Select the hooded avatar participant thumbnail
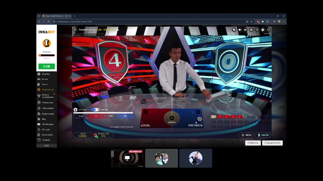Image resolution: width=323 pixels, height=181 pixels. coord(196,158)
